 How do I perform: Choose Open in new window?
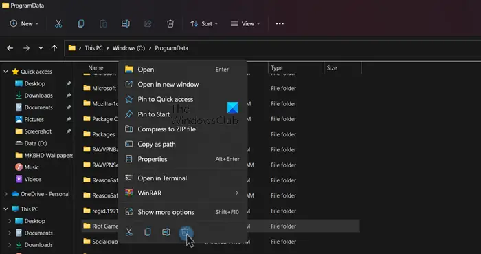[183, 85]
